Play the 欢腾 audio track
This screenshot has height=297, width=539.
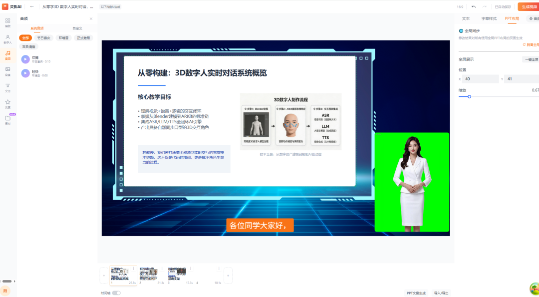point(25,59)
